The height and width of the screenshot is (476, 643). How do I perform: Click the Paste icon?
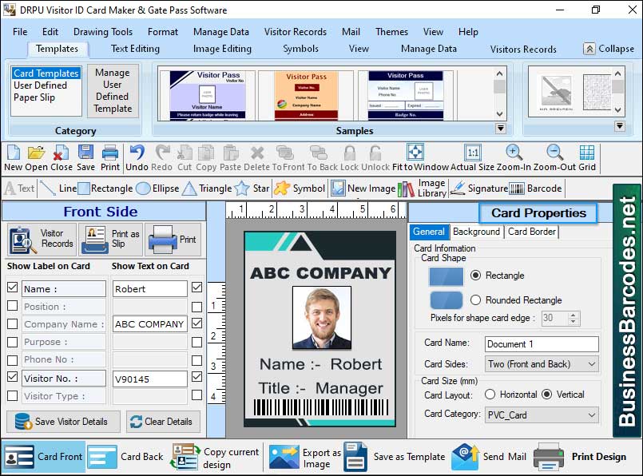(x=231, y=158)
